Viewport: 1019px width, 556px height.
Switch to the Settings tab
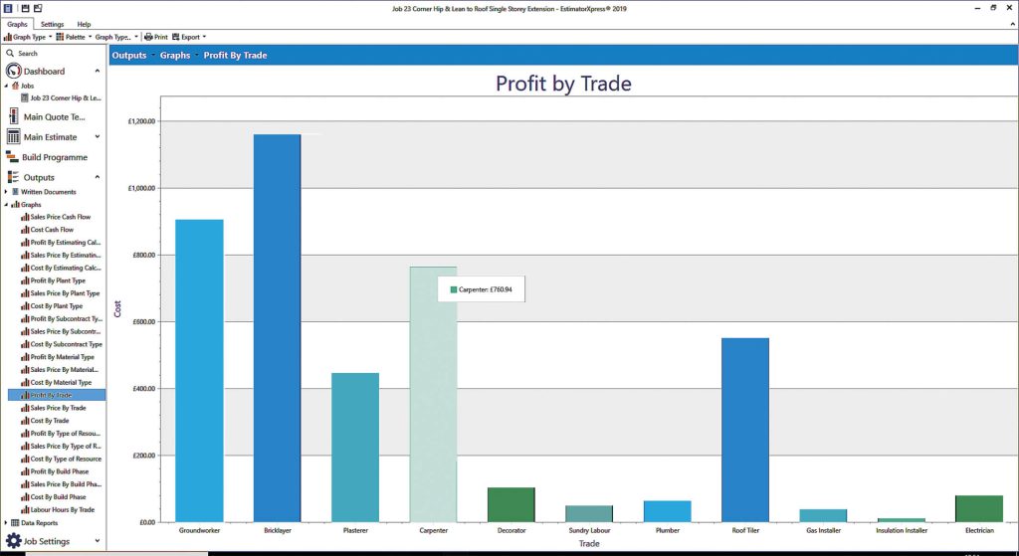(x=52, y=24)
